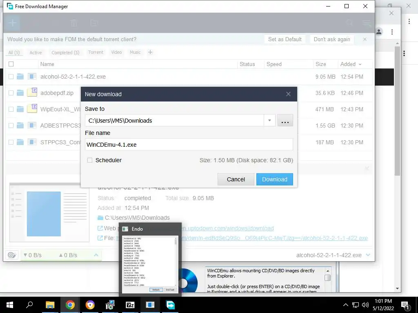Open the notification center icon

point(405,305)
